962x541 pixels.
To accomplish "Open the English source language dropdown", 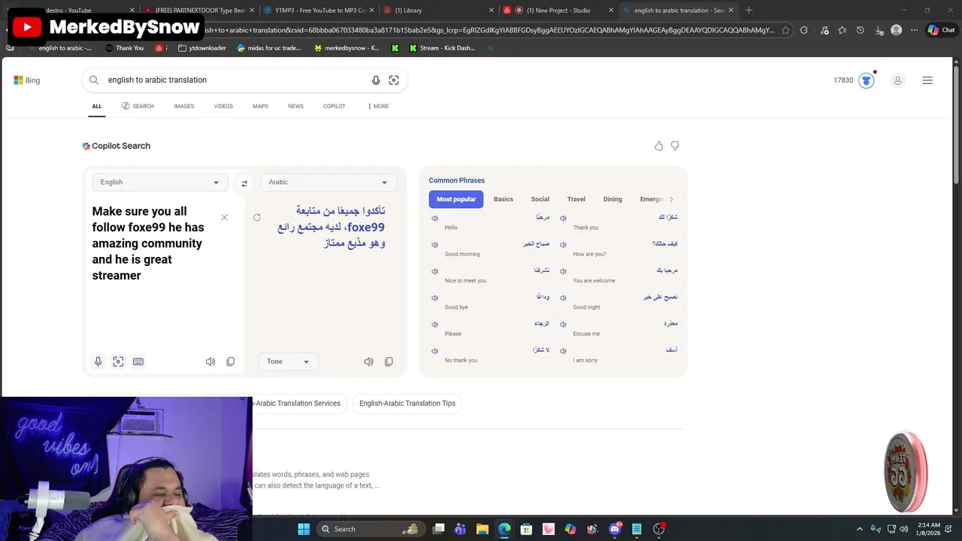I will click(x=159, y=182).
